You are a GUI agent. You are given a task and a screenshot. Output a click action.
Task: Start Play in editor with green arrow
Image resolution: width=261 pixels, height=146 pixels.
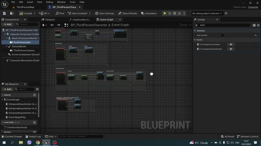165,13
